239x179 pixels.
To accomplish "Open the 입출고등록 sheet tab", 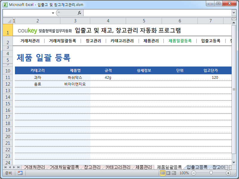I will click(x=197, y=167).
